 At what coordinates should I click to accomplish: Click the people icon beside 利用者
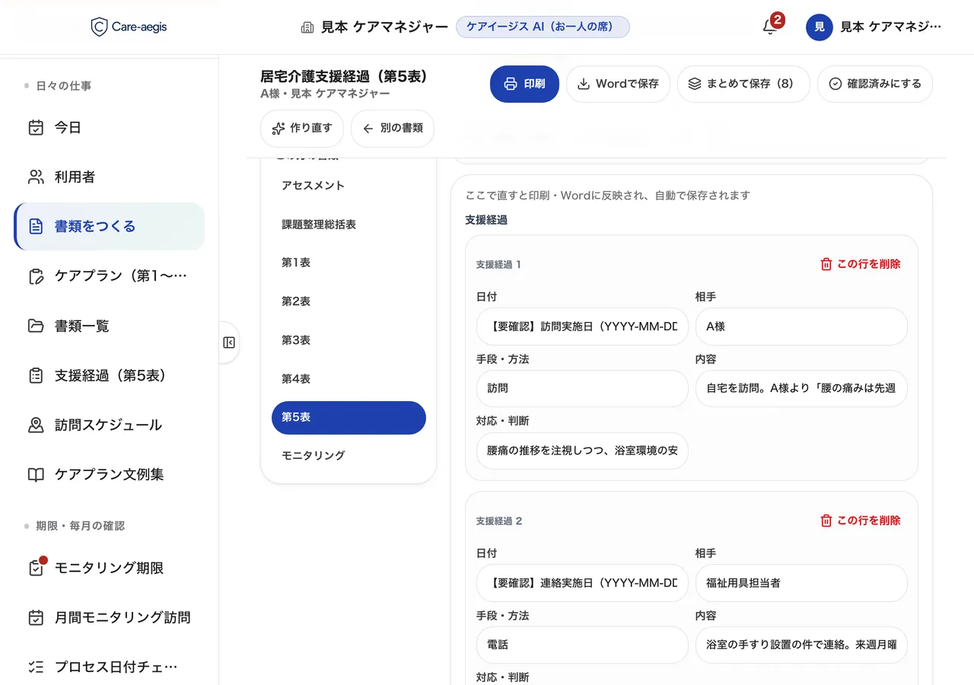[x=36, y=177]
